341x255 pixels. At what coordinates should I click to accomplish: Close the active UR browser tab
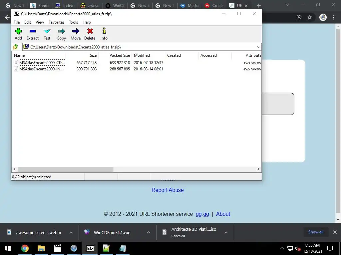246,6
